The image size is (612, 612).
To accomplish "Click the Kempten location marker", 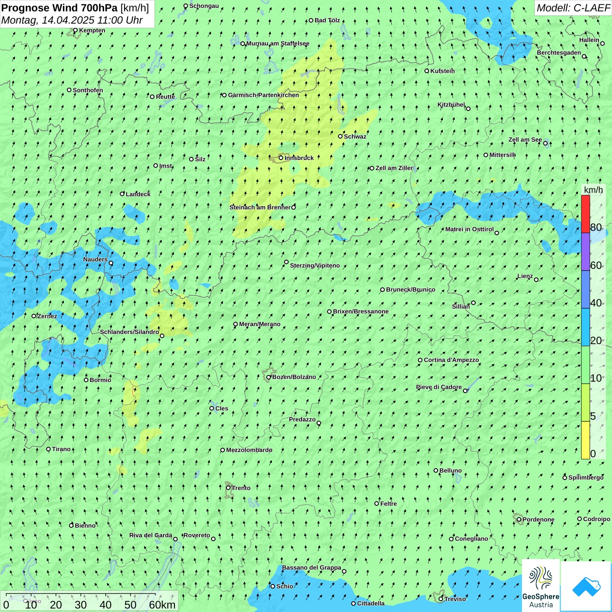I will pyautogui.click(x=75, y=30).
